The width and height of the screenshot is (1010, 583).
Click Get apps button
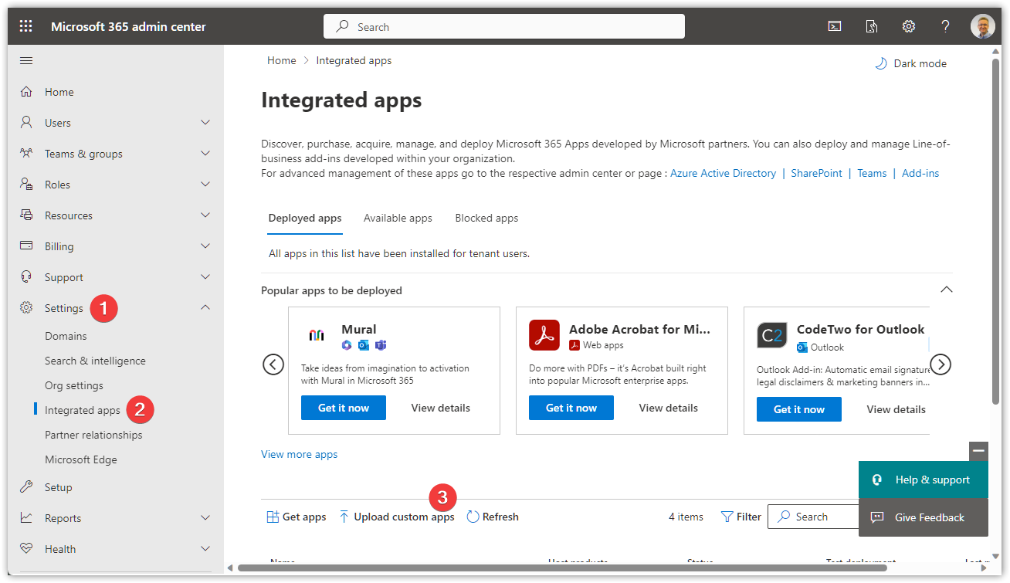click(x=297, y=517)
